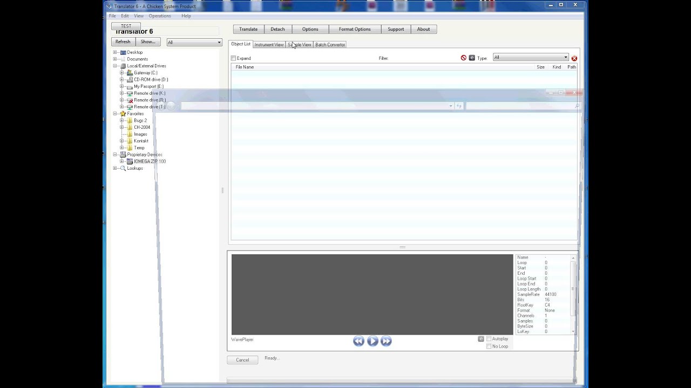691x388 pixels.
Task: Click the sample properties scrollbar down arrow
Action: click(573, 331)
